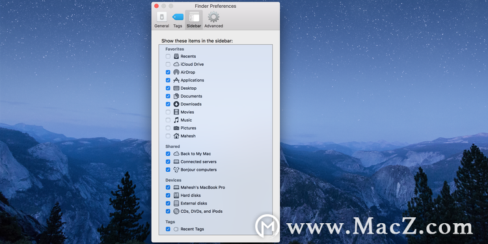Click the Pictures camera icon
Screen dimensions: 488x244
pyautogui.click(x=176, y=128)
